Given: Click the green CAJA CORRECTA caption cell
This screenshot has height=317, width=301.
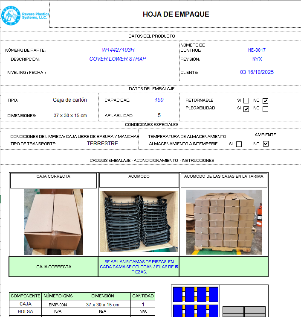Looking at the screenshot, I should click(54, 267).
